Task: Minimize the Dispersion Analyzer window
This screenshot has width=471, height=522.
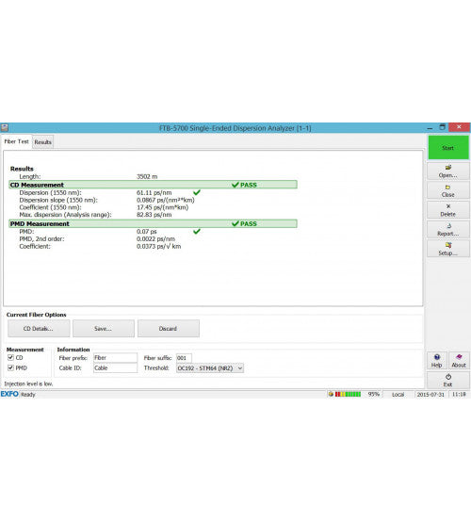Action: click(x=430, y=128)
